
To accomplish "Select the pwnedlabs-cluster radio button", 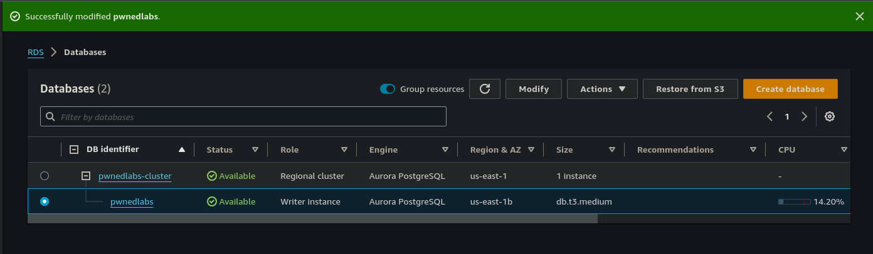I will point(45,176).
